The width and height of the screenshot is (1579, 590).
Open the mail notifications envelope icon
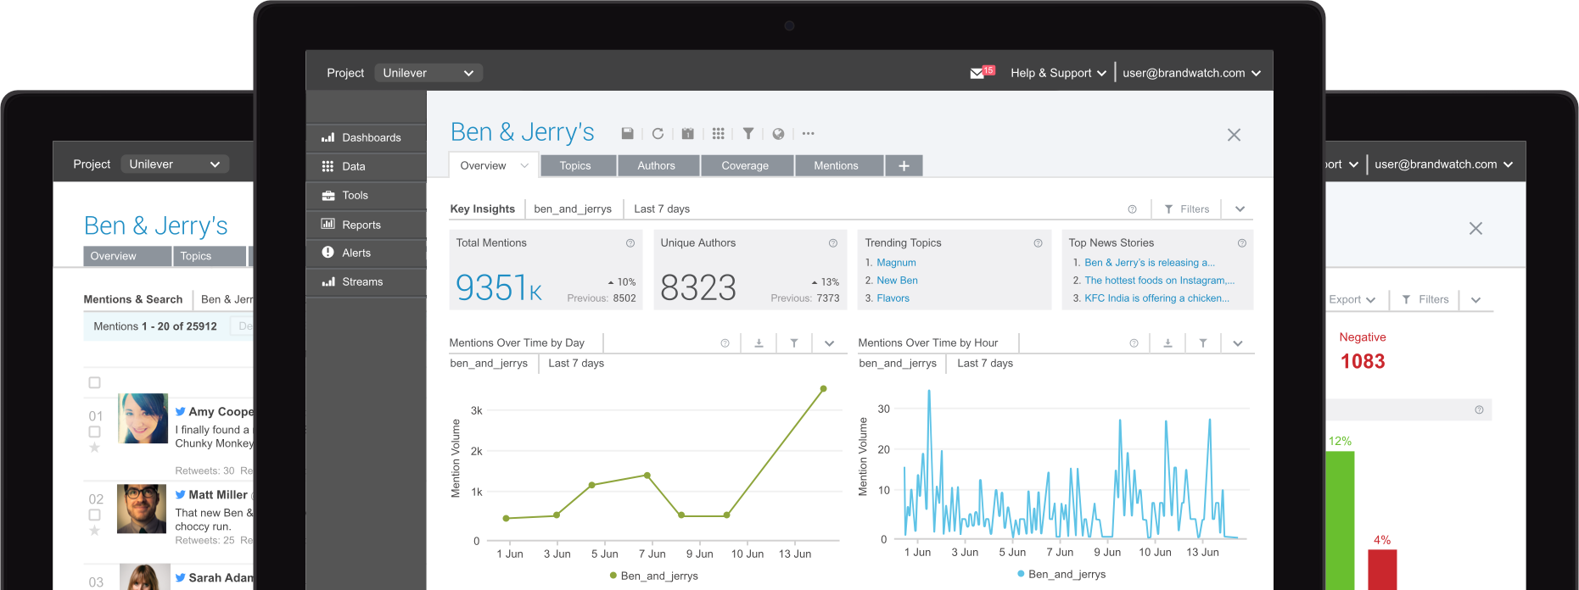[x=977, y=73]
